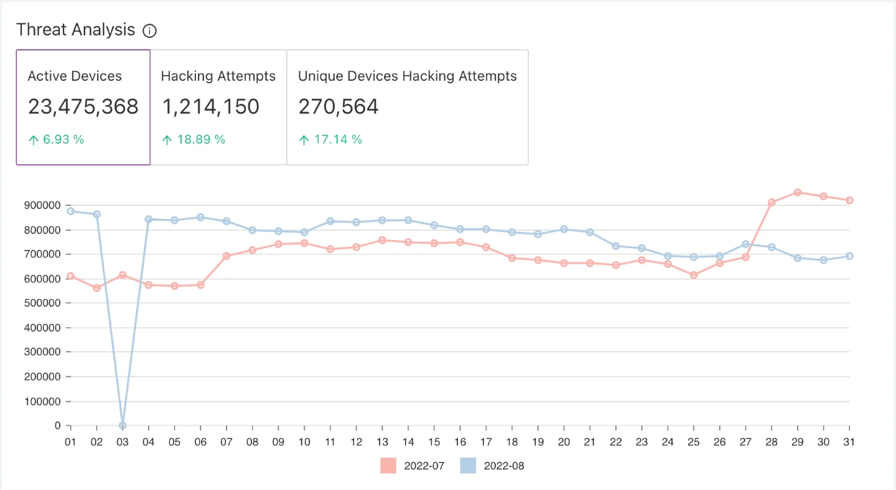Click the Unique Devices 17.14 % increase indicator
The width and height of the screenshot is (896, 490).
(x=330, y=139)
